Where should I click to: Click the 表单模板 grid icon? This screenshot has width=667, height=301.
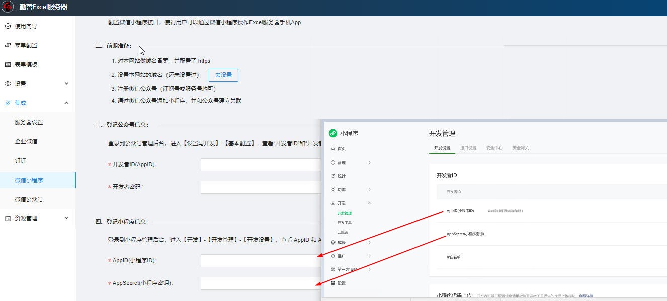(x=8, y=64)
